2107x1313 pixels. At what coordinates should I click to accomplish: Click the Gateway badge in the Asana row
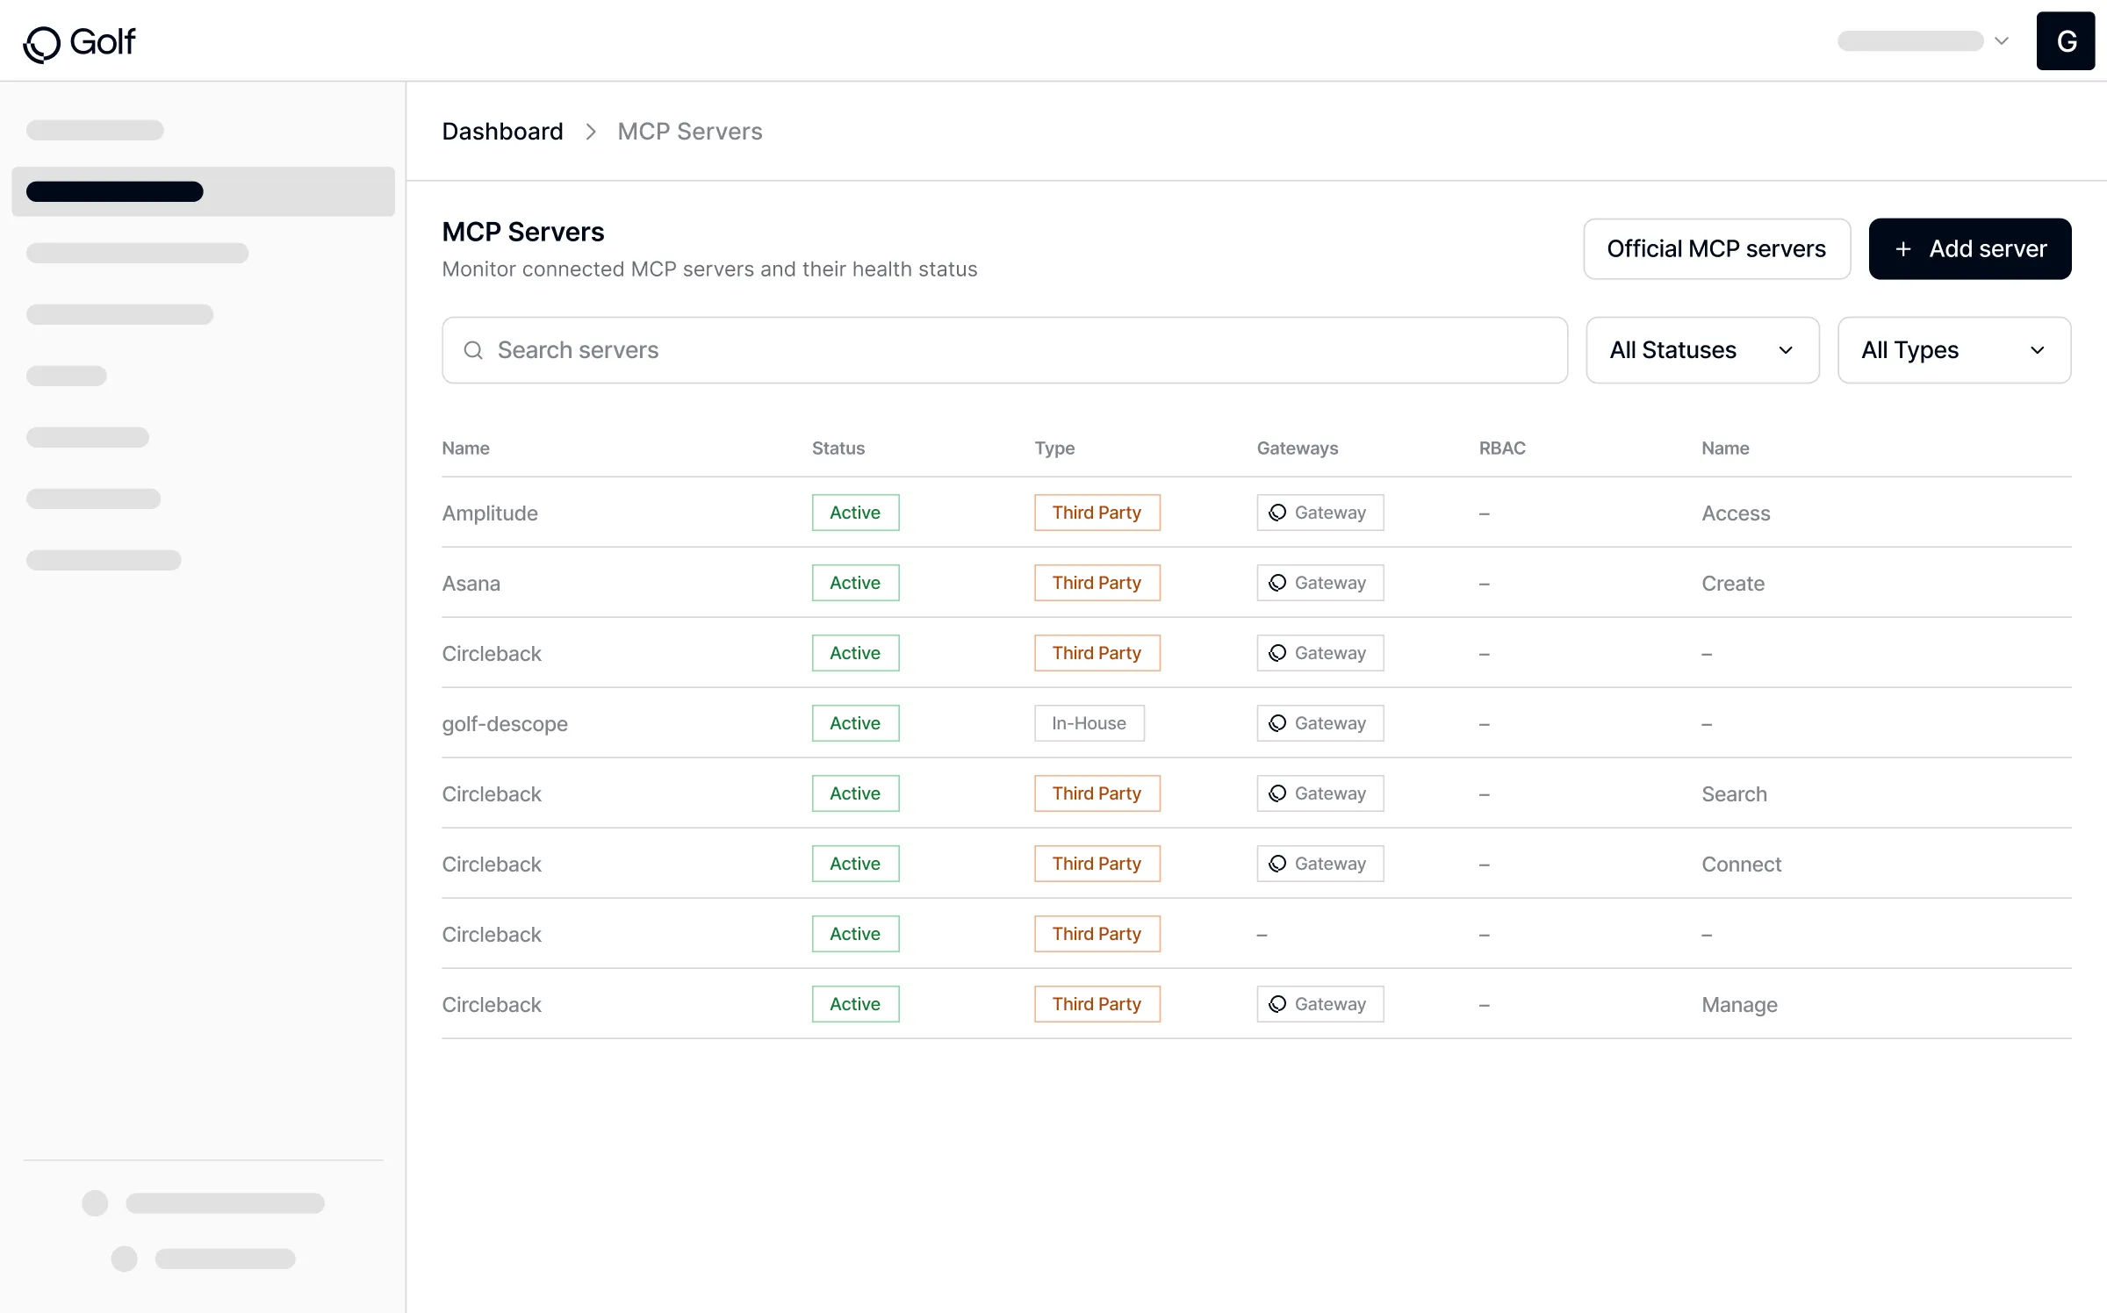[x=1320, y=583]
